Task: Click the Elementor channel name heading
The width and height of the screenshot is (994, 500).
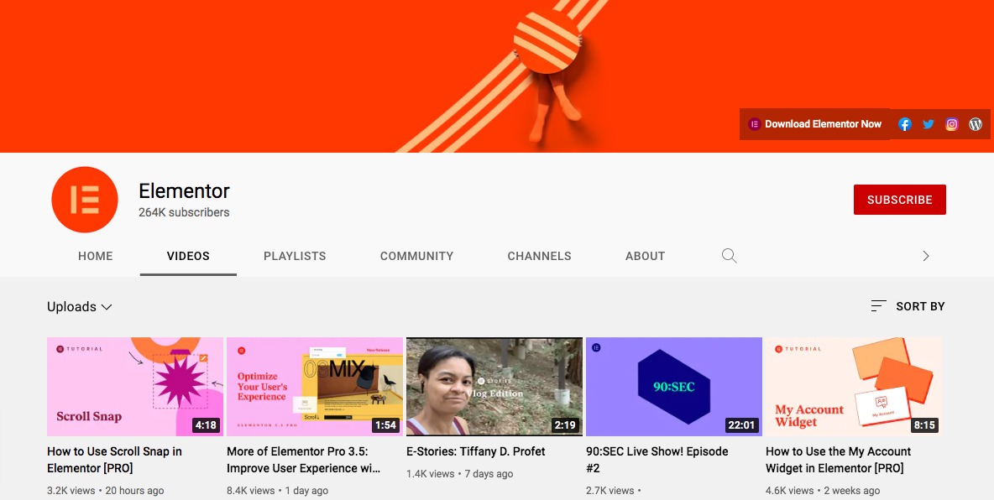Action: point(184,190)
